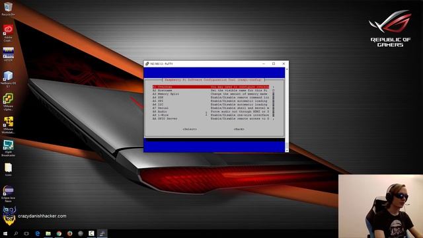The width and height of the screenshot is (423, 238).
Task: Open the white C app on taskbar
Action: (x=91, y=233)
